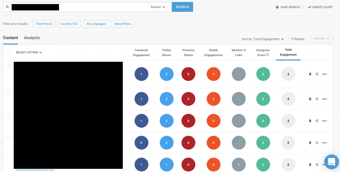This screenshot has width=340, height=172.
Task: Check the checkbox of the zero-Facebook-engagement result
Action: pyautogui.click(x=9, y=138)
